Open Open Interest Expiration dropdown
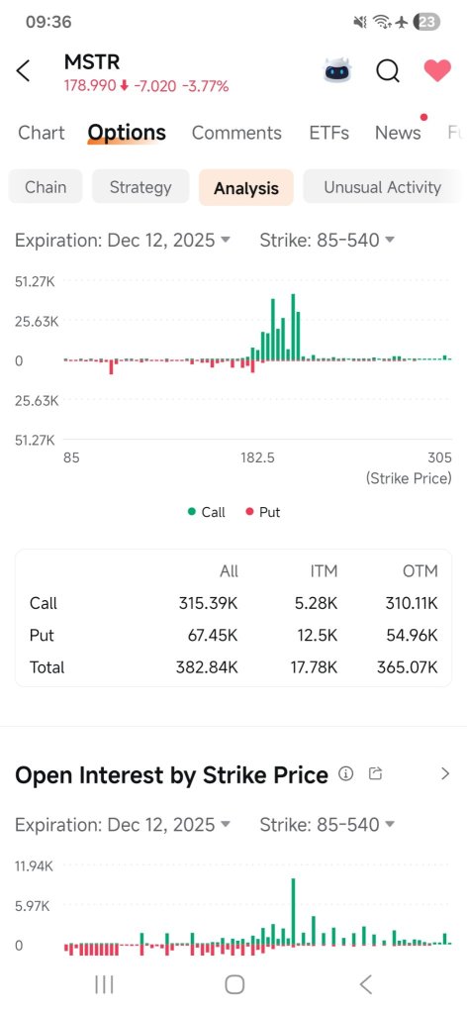Viewport: 467px width, 1014px height. [123, 825]
